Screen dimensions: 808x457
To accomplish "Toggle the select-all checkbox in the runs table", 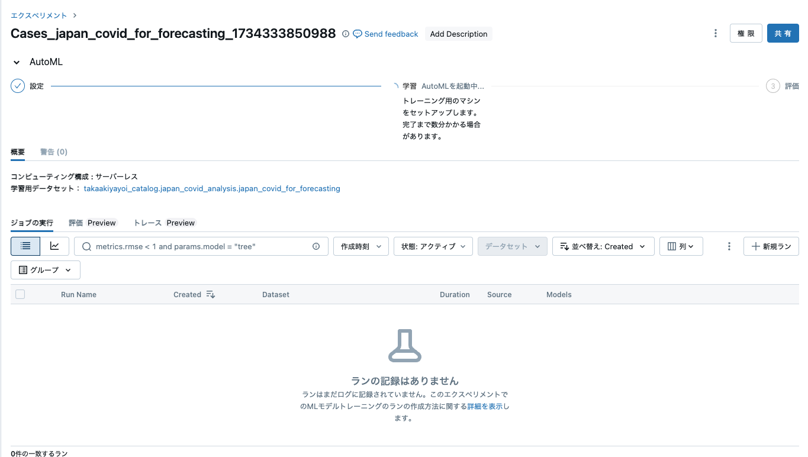I will tap(20, 294).
